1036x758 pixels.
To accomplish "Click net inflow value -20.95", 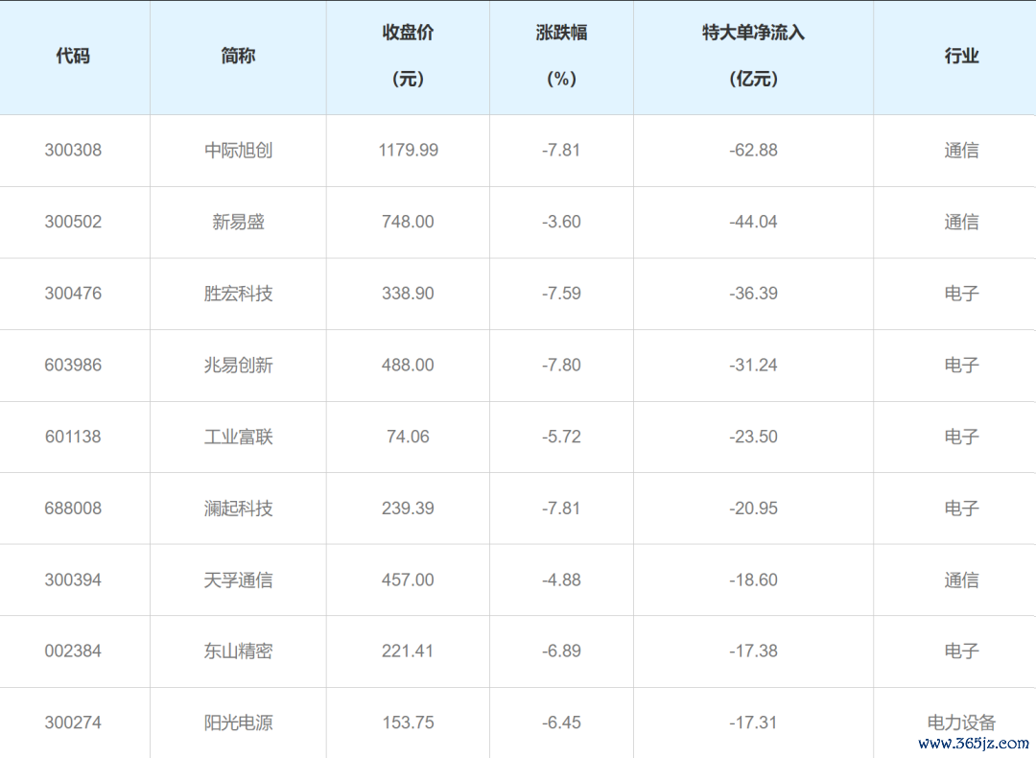I will pos(753,509).
